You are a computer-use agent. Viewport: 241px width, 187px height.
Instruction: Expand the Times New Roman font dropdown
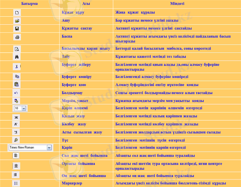click(49, 147)
